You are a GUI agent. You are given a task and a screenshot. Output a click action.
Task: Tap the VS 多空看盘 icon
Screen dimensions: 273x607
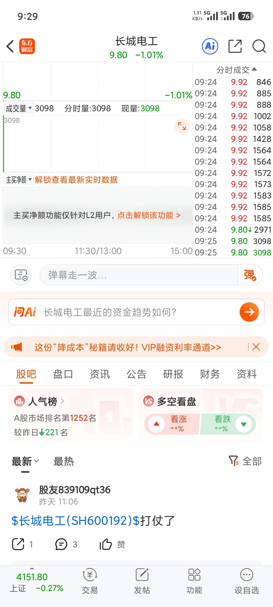(149, 401)
